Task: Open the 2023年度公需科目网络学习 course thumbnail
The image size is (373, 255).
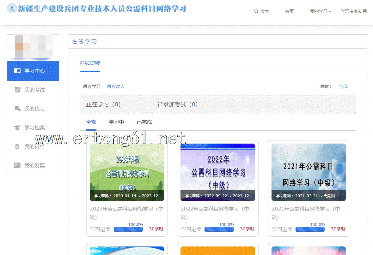Action: pos(127,172)
